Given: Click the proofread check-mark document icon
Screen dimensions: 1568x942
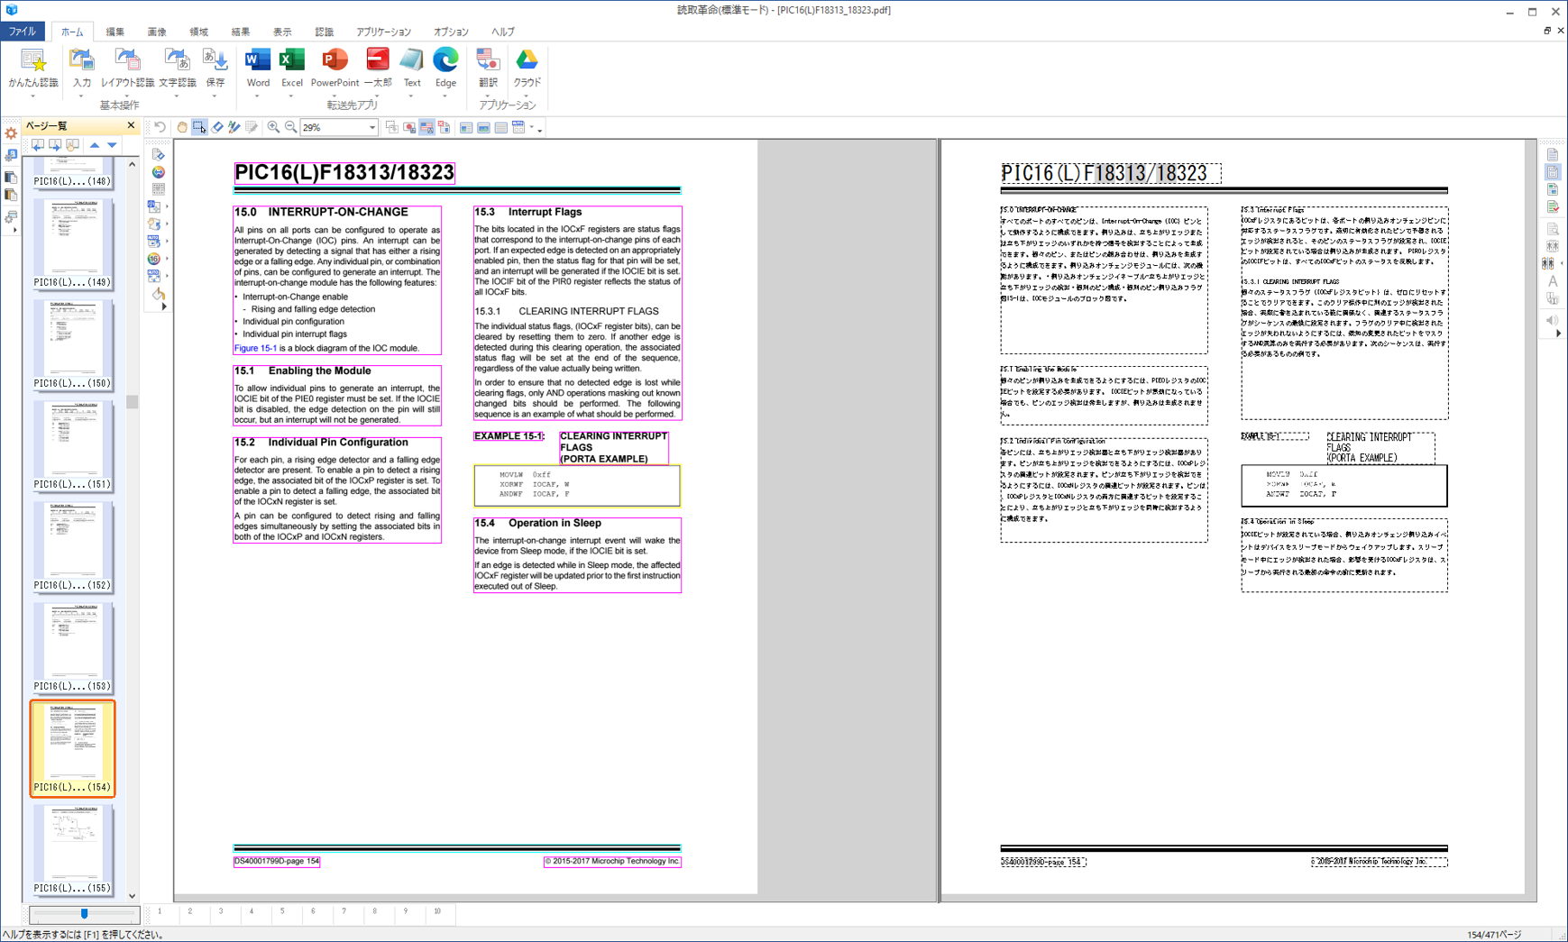Looking at the screenshot, I should 1553,206.
